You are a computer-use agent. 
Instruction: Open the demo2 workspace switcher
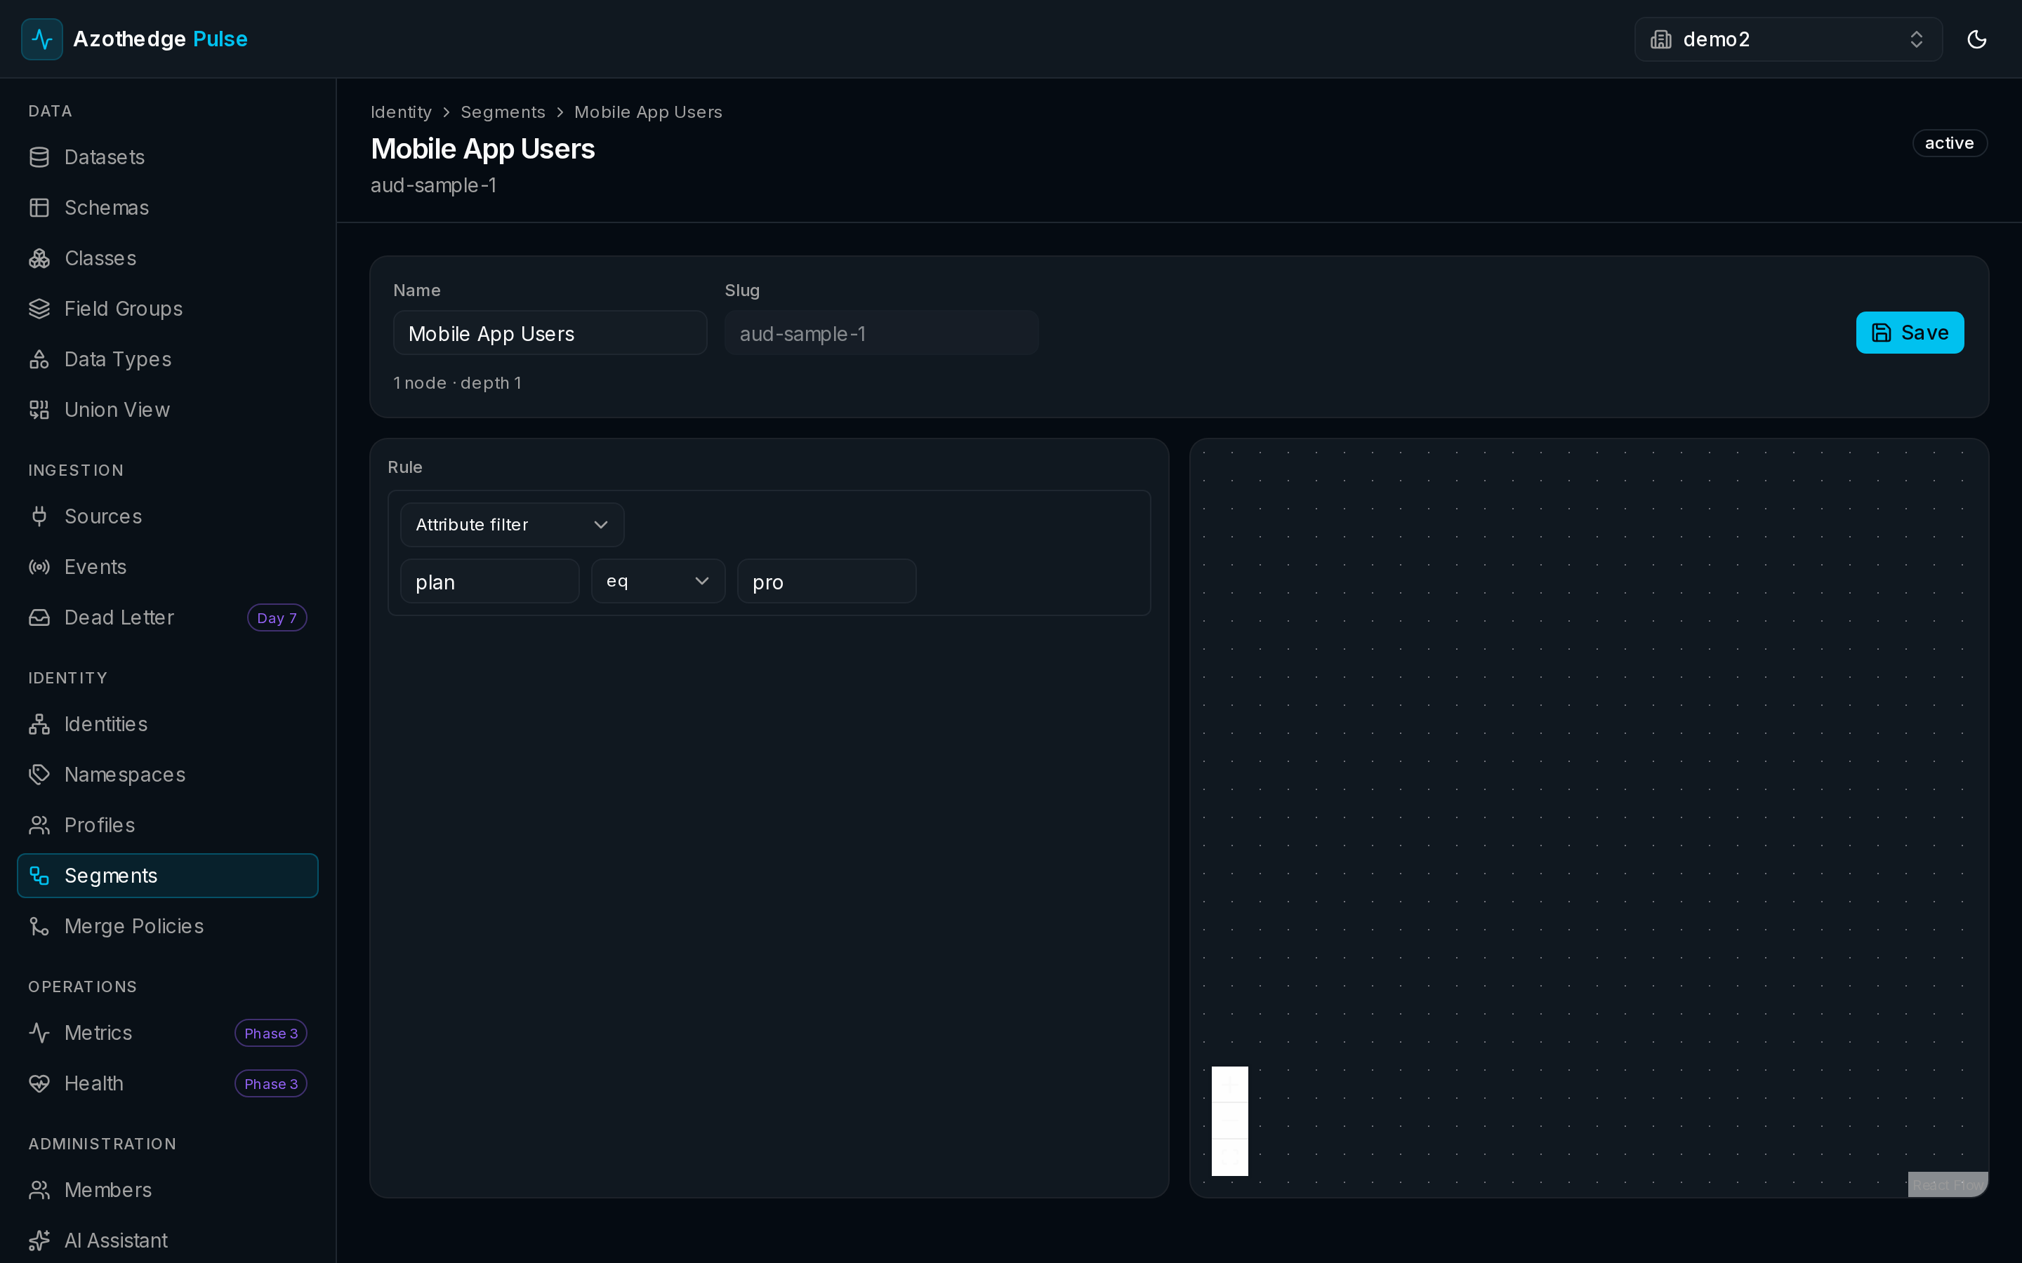coord(1788,39)
